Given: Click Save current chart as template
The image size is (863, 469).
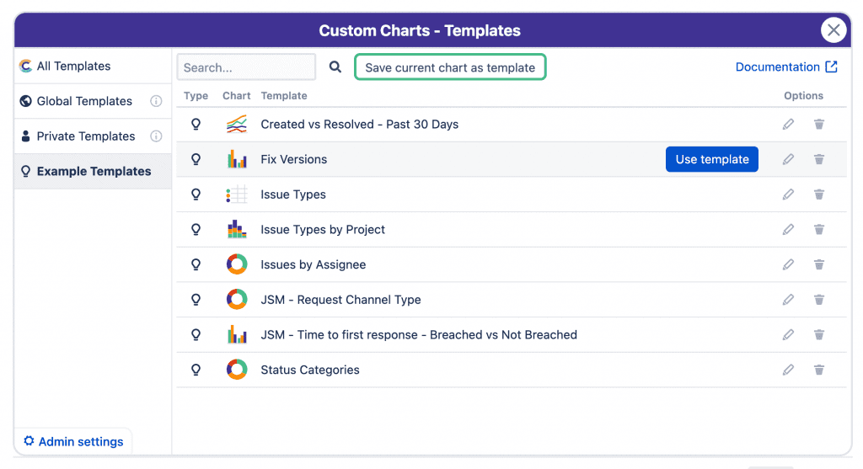Looking at the screenshot, I should coord(450,67).
